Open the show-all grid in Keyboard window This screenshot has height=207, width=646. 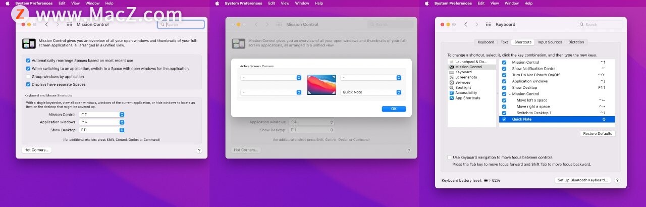click(488, 24)
